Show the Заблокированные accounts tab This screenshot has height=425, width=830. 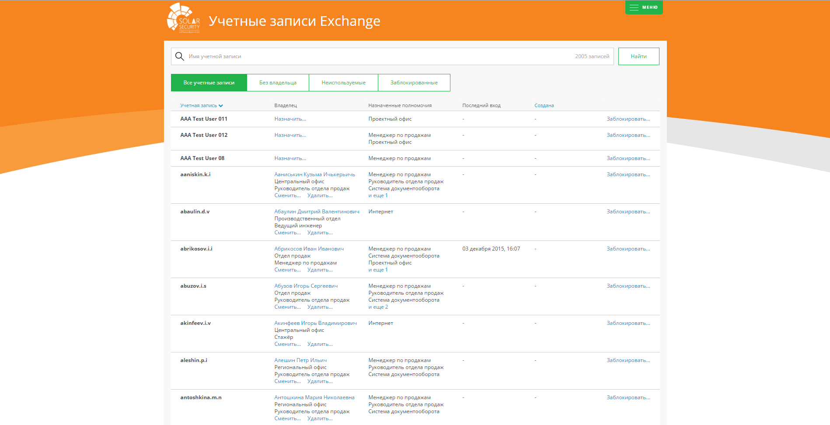tap(414, 83)
